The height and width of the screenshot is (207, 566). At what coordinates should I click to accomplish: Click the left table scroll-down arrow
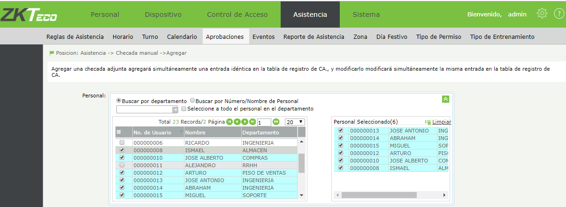pyautogui.click(x=301, y=195)
